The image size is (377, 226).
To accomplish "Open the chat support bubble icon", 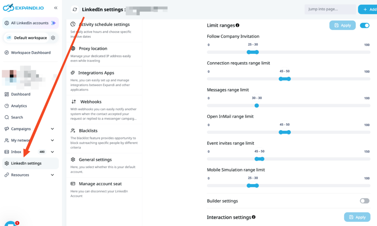I will point(10,223).
